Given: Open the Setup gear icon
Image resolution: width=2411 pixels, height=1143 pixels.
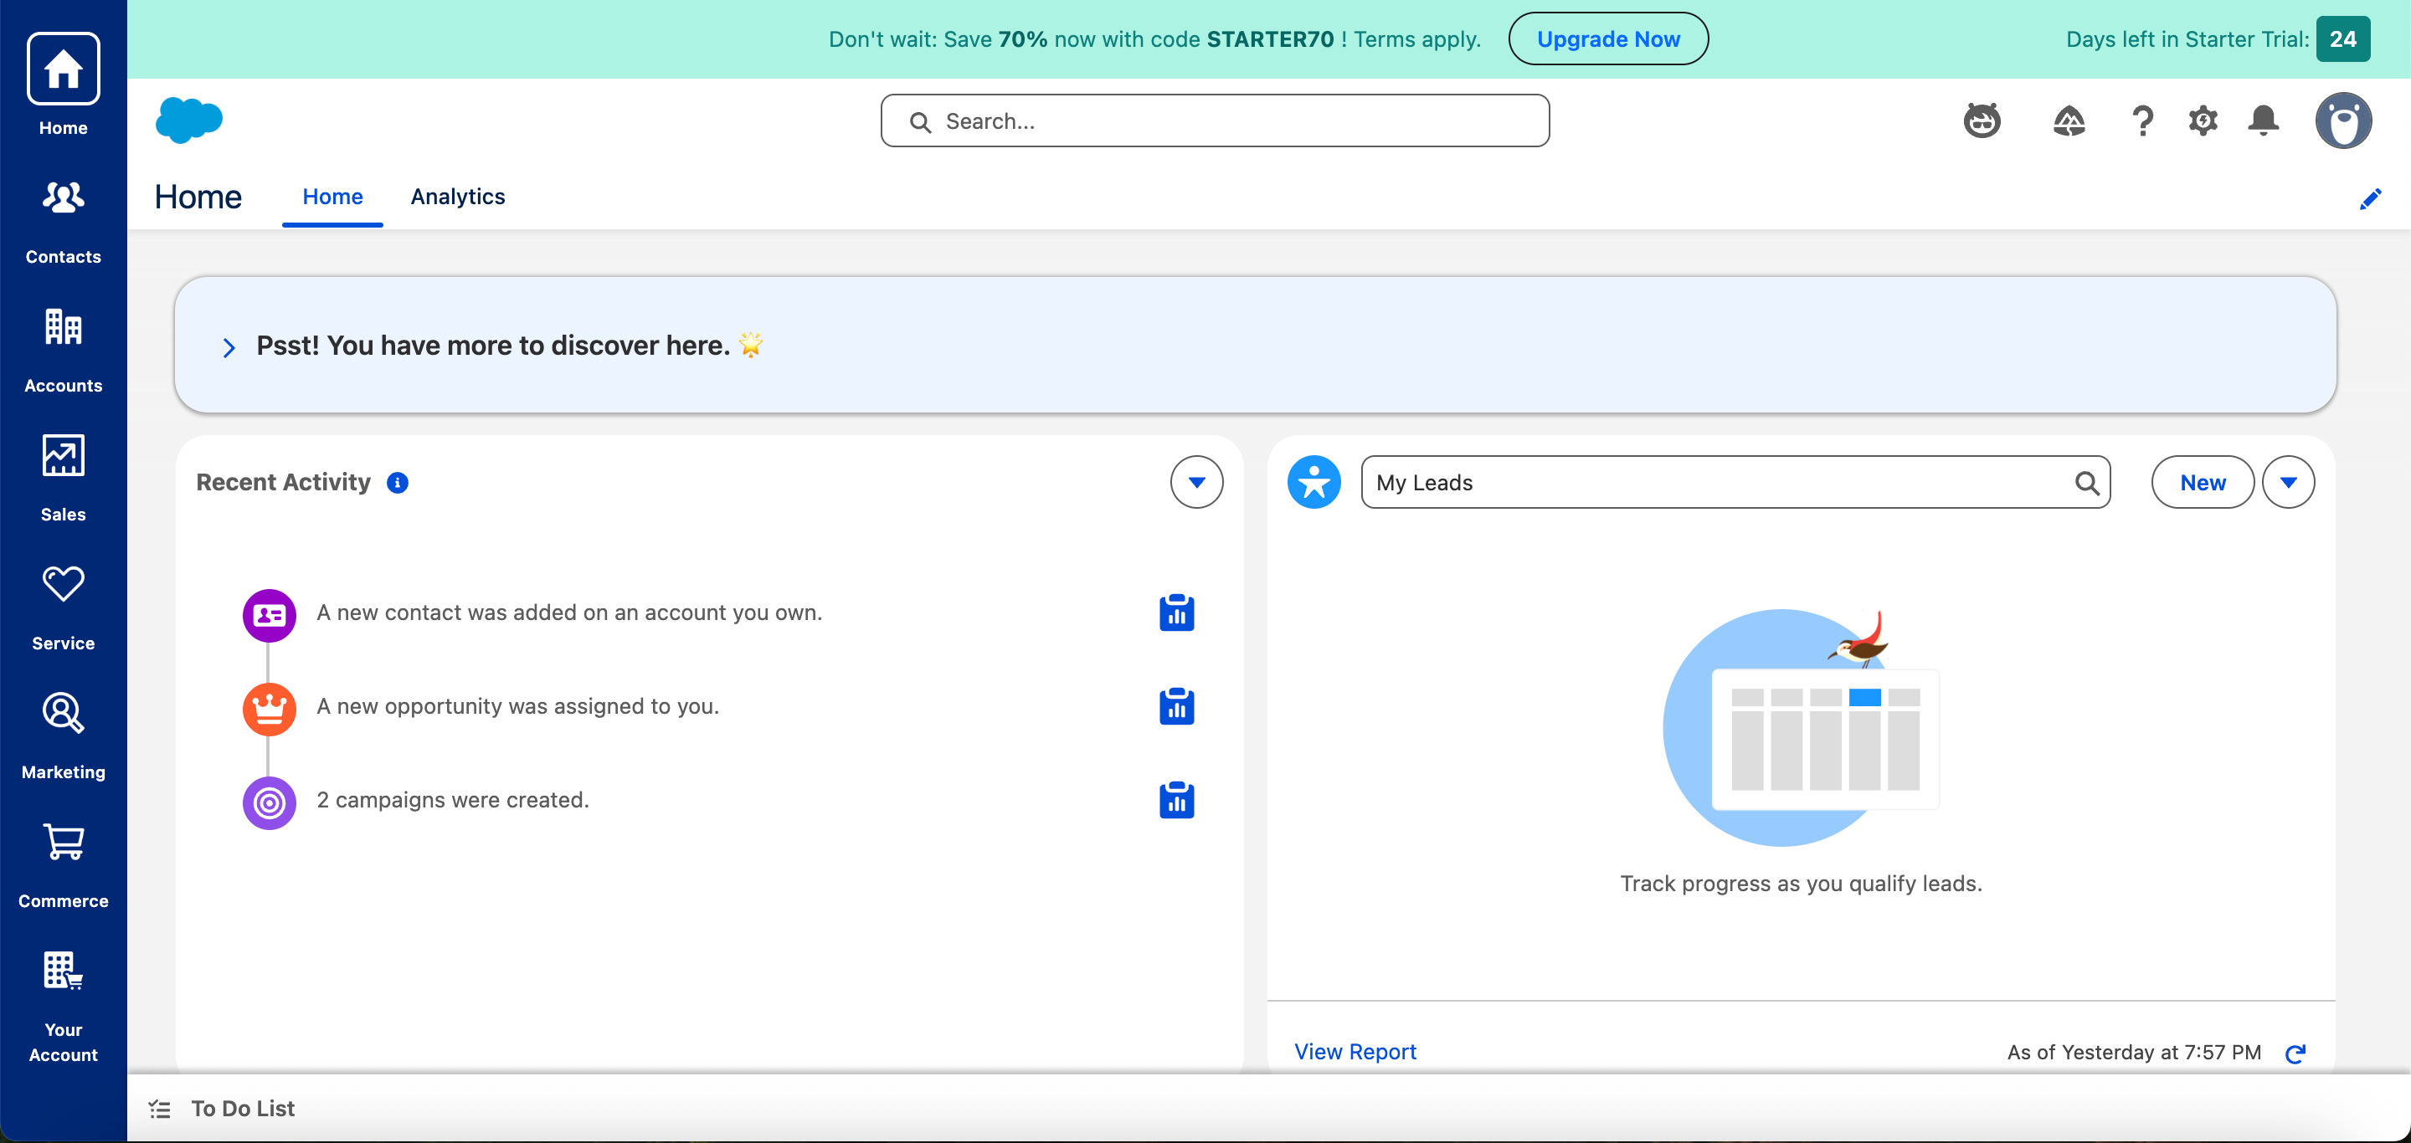Looking at the screenshot, I should 2203,120.
